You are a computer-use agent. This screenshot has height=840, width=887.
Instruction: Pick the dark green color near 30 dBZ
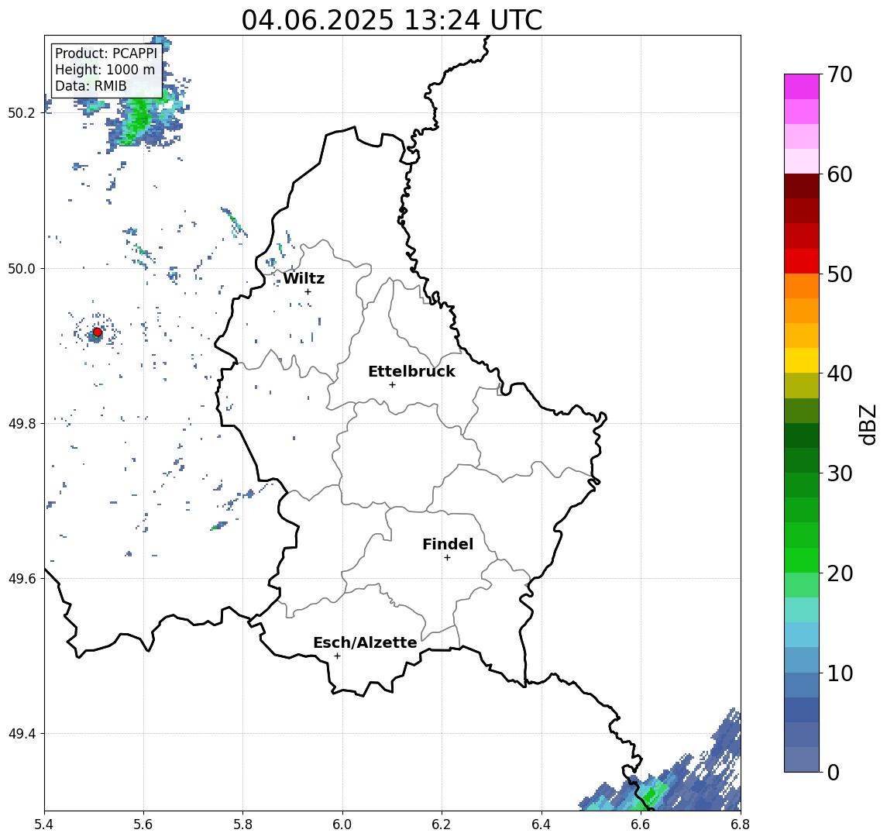[802, 461]
